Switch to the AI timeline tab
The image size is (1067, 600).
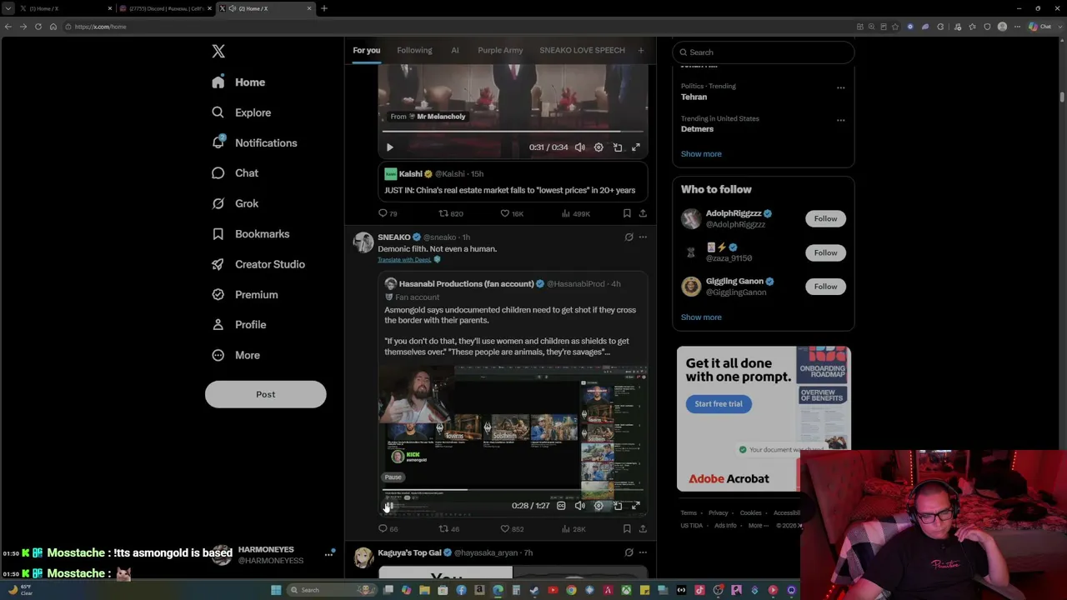click(x=455, y=50)
